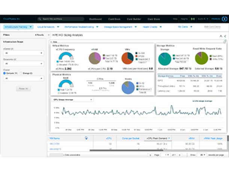Click the export icon beside the card title

pyautogui.click(x=220, y=36)
